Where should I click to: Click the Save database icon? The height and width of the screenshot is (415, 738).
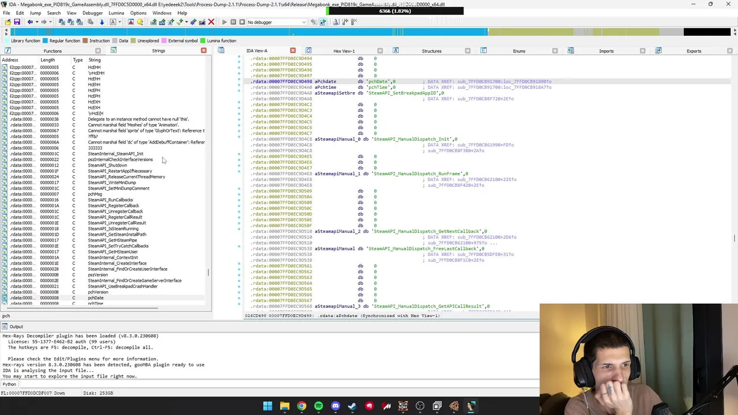(17, 22)
